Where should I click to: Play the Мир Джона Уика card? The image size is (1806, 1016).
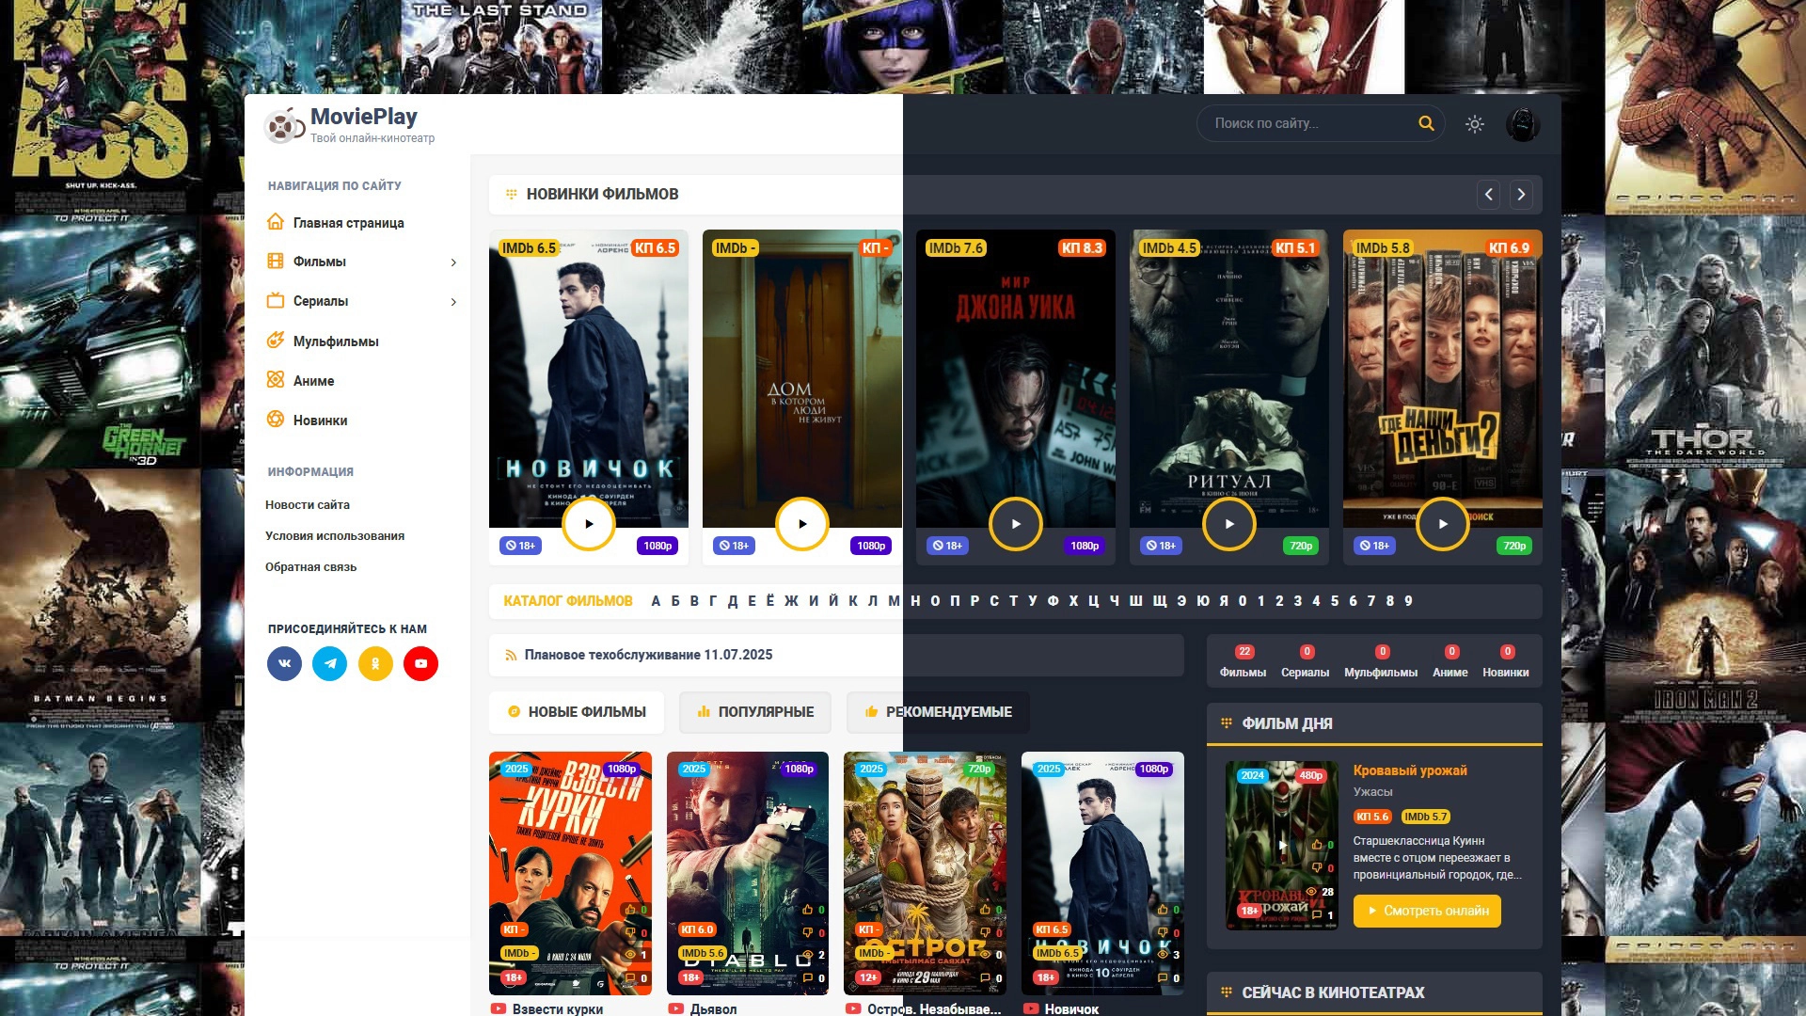point(1016,524)
